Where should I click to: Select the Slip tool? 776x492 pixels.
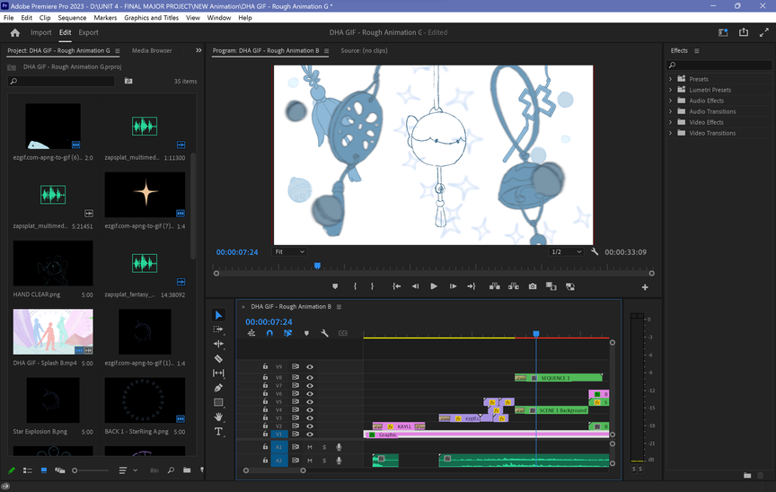pos(218,373)
